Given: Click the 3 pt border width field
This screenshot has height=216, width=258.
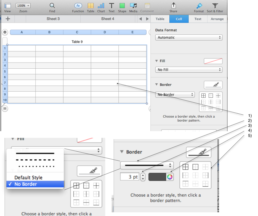Looking at the screenshot, I should point(129,177).
